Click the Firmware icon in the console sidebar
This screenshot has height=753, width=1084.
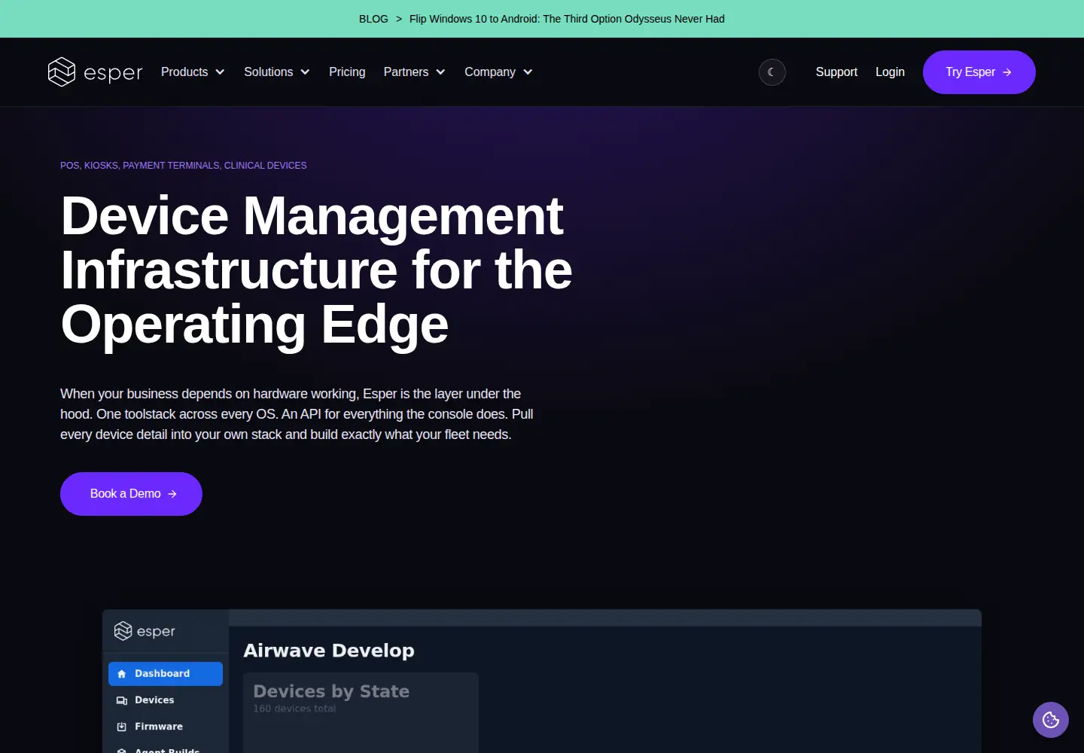(x=122, y=727)
